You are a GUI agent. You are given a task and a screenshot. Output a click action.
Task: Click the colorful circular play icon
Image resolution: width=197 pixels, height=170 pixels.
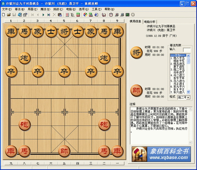pos(85,15)
